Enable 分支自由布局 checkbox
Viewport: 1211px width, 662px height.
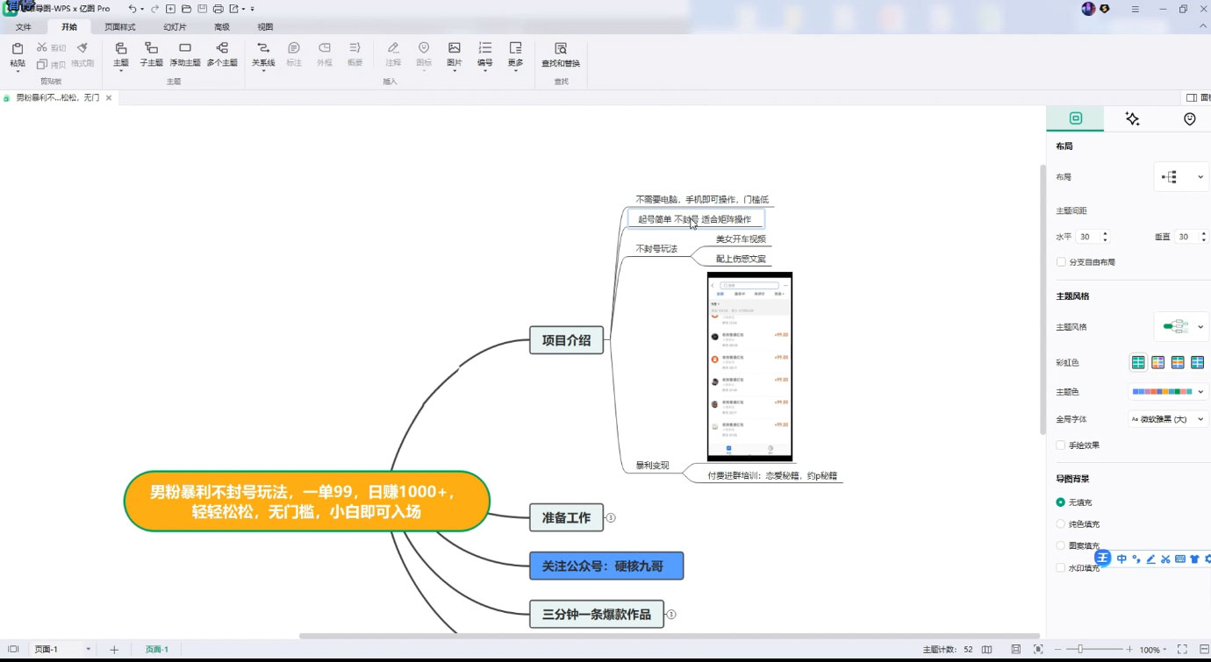(1061, 262)
